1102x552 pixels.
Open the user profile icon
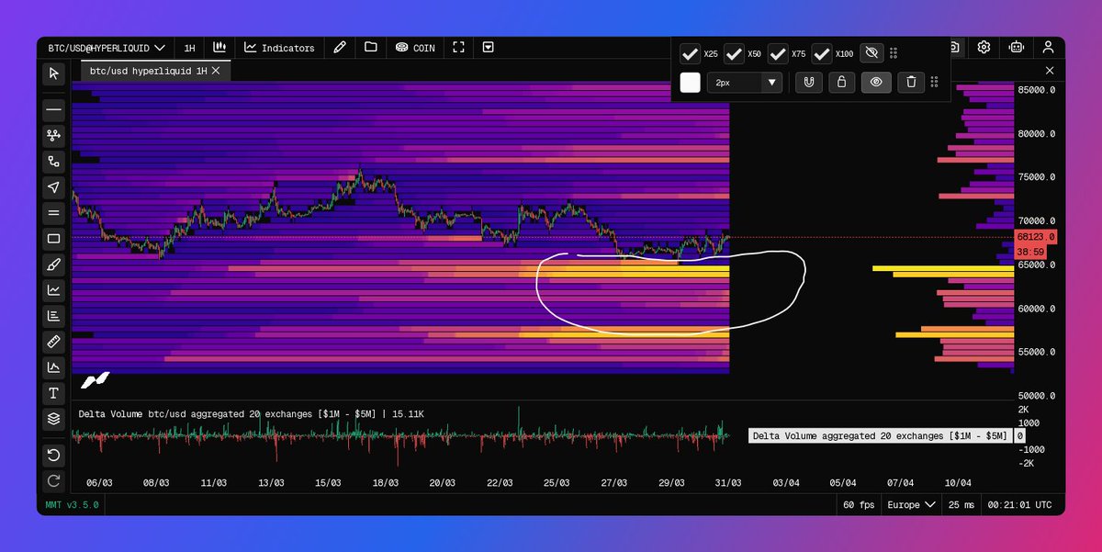[1047, 47]
